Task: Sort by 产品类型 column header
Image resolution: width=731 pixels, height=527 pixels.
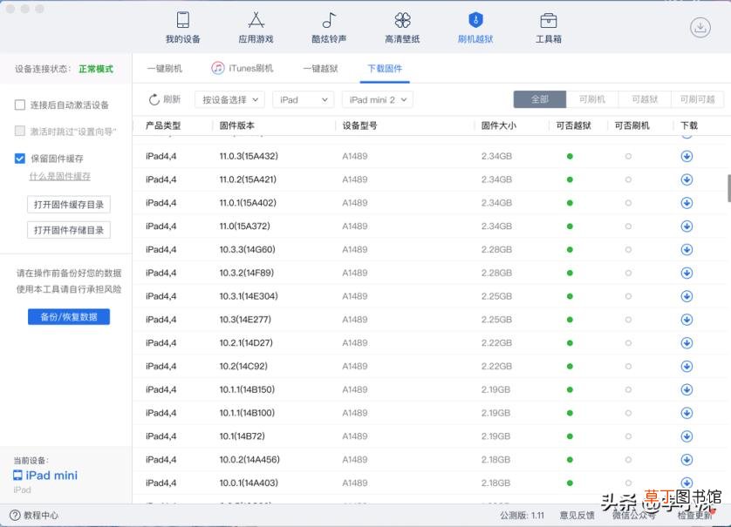Action: click(x=163, y=125)
